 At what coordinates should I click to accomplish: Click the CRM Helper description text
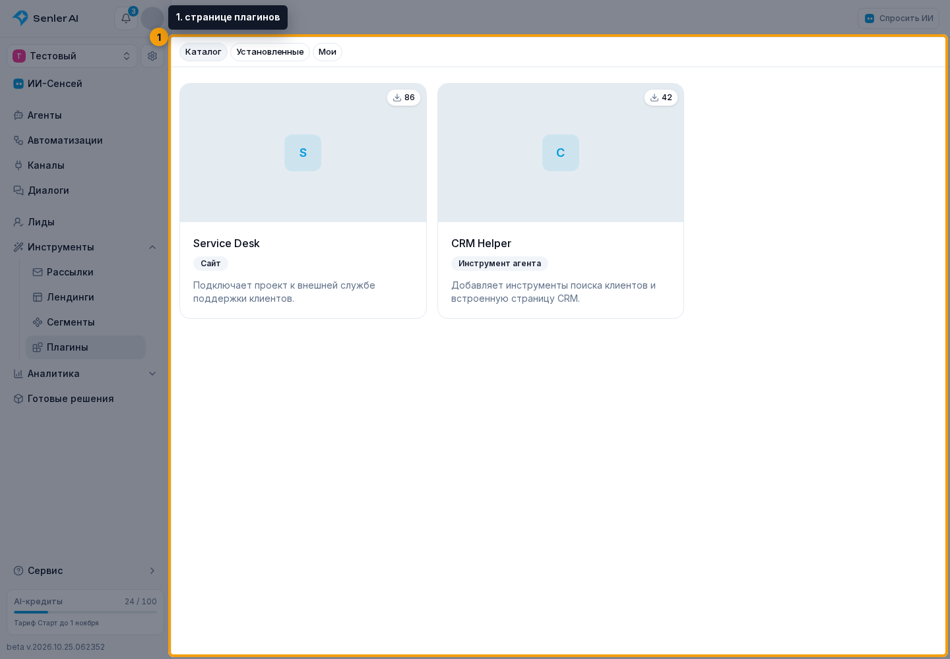point(554,292)
